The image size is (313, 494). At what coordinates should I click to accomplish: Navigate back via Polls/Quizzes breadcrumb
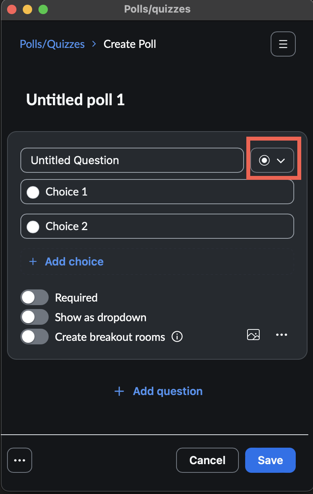pos(52,44)
